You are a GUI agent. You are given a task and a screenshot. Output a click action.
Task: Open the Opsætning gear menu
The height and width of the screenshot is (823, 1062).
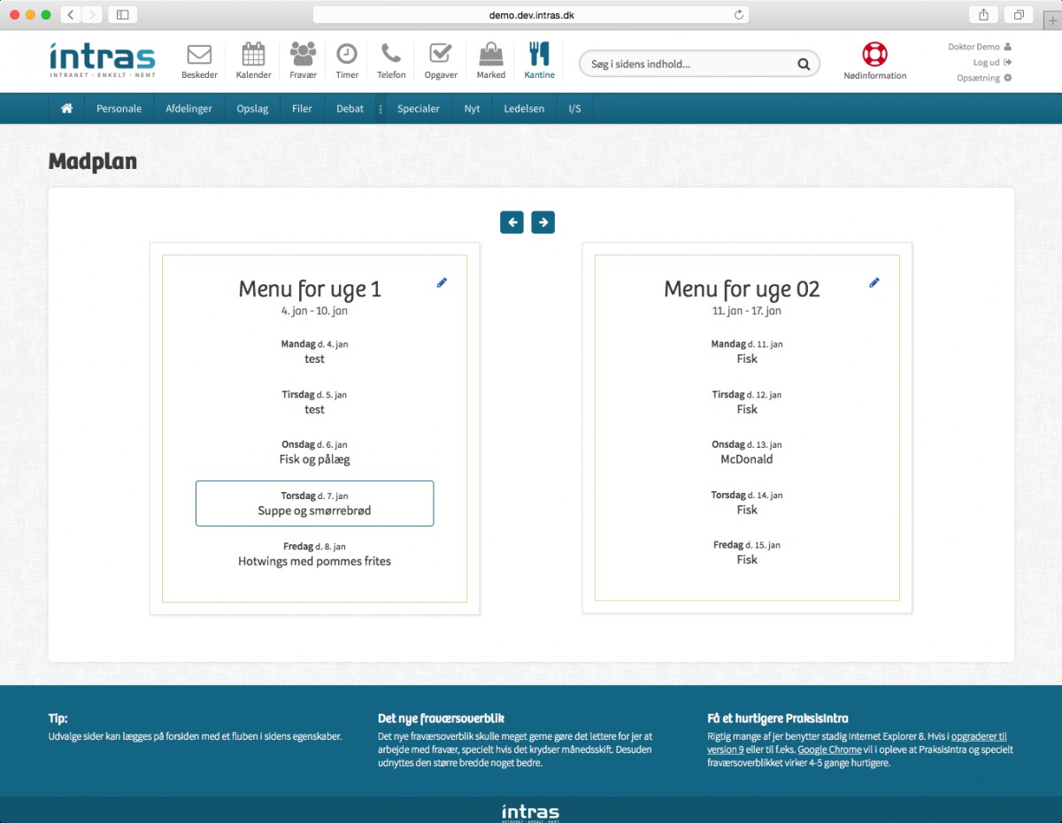coord(985,78)
